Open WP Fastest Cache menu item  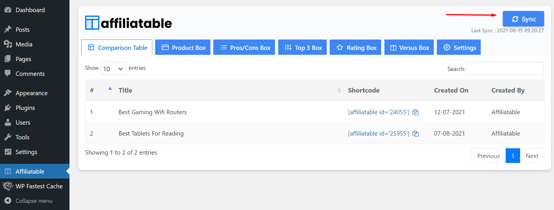point(39,186)
